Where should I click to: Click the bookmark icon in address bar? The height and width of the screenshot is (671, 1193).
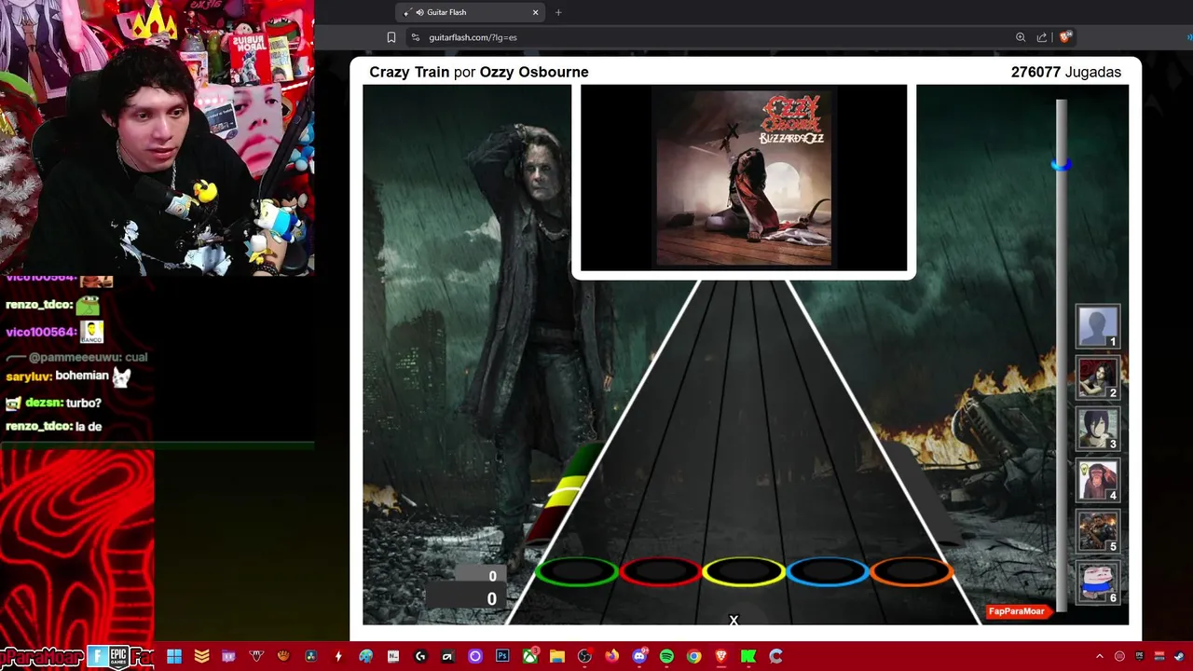[391, 37]
